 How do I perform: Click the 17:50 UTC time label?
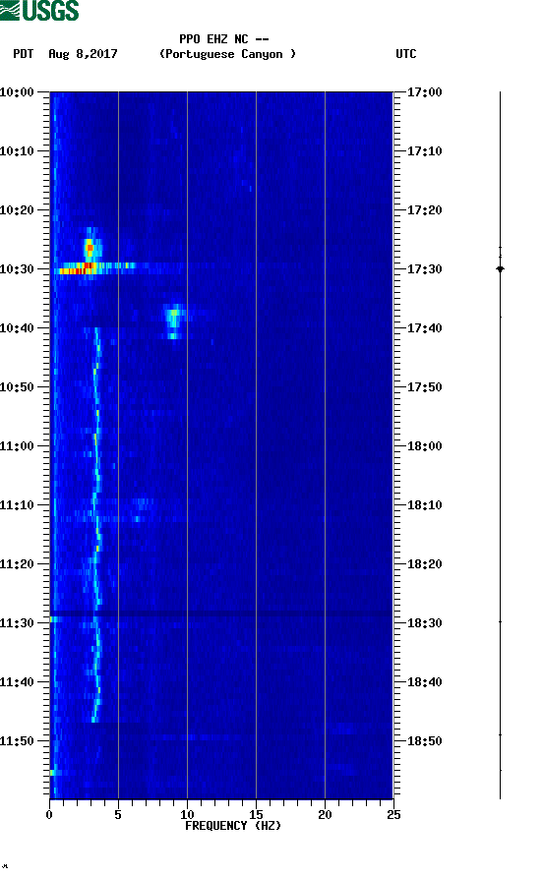tap(424, 387)
